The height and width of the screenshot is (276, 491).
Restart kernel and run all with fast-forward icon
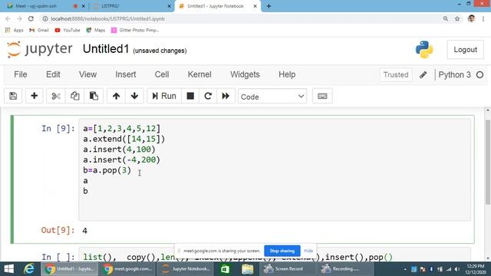point(226,96)
